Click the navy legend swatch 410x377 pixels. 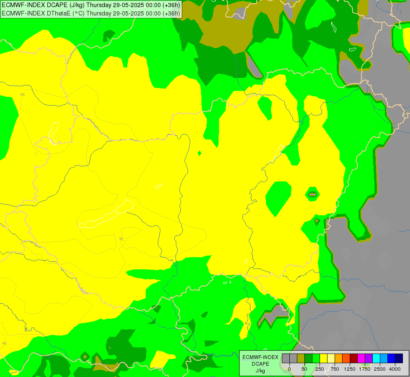(399, 358)
